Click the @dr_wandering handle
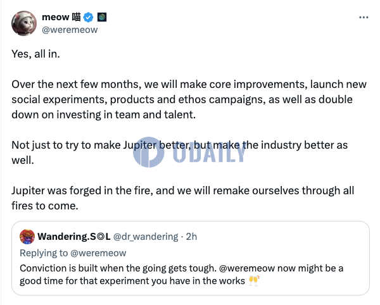This screenshot has width=380, height=305. click(x=146, y=237)
